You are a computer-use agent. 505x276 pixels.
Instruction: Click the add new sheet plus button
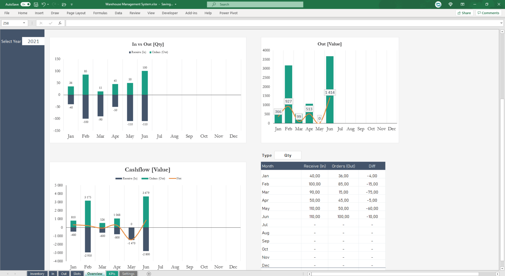click(149, 273)
